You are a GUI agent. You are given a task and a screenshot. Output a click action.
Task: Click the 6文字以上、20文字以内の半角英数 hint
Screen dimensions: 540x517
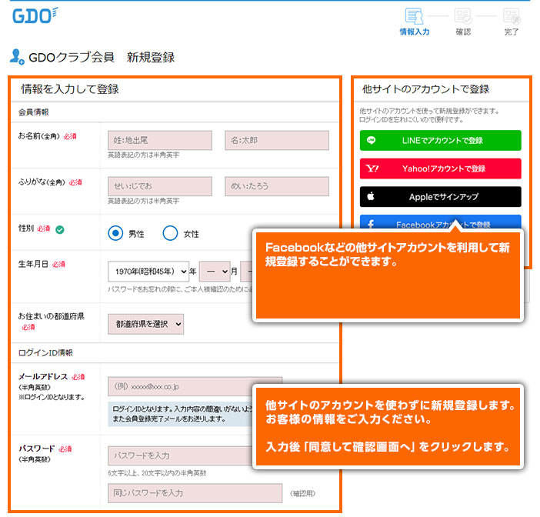click(157, 473)
